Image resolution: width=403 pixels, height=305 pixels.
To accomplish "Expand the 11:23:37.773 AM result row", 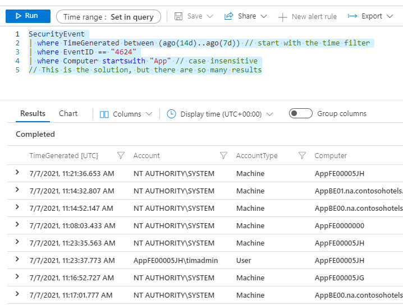I will point(17,259).
